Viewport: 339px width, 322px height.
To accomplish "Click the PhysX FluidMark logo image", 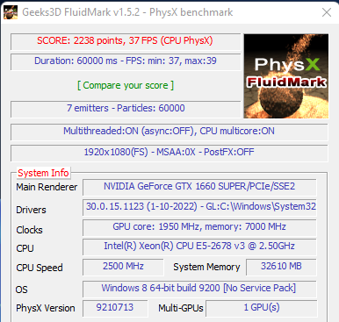I will coord(286,76).
